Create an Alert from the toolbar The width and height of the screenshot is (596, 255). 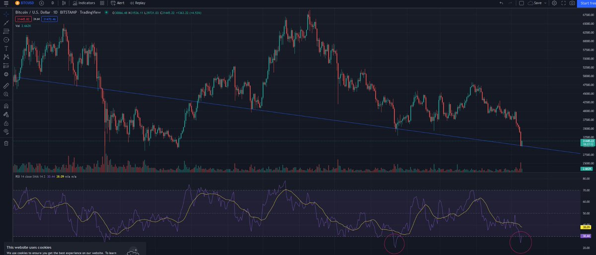pos(117,3)
